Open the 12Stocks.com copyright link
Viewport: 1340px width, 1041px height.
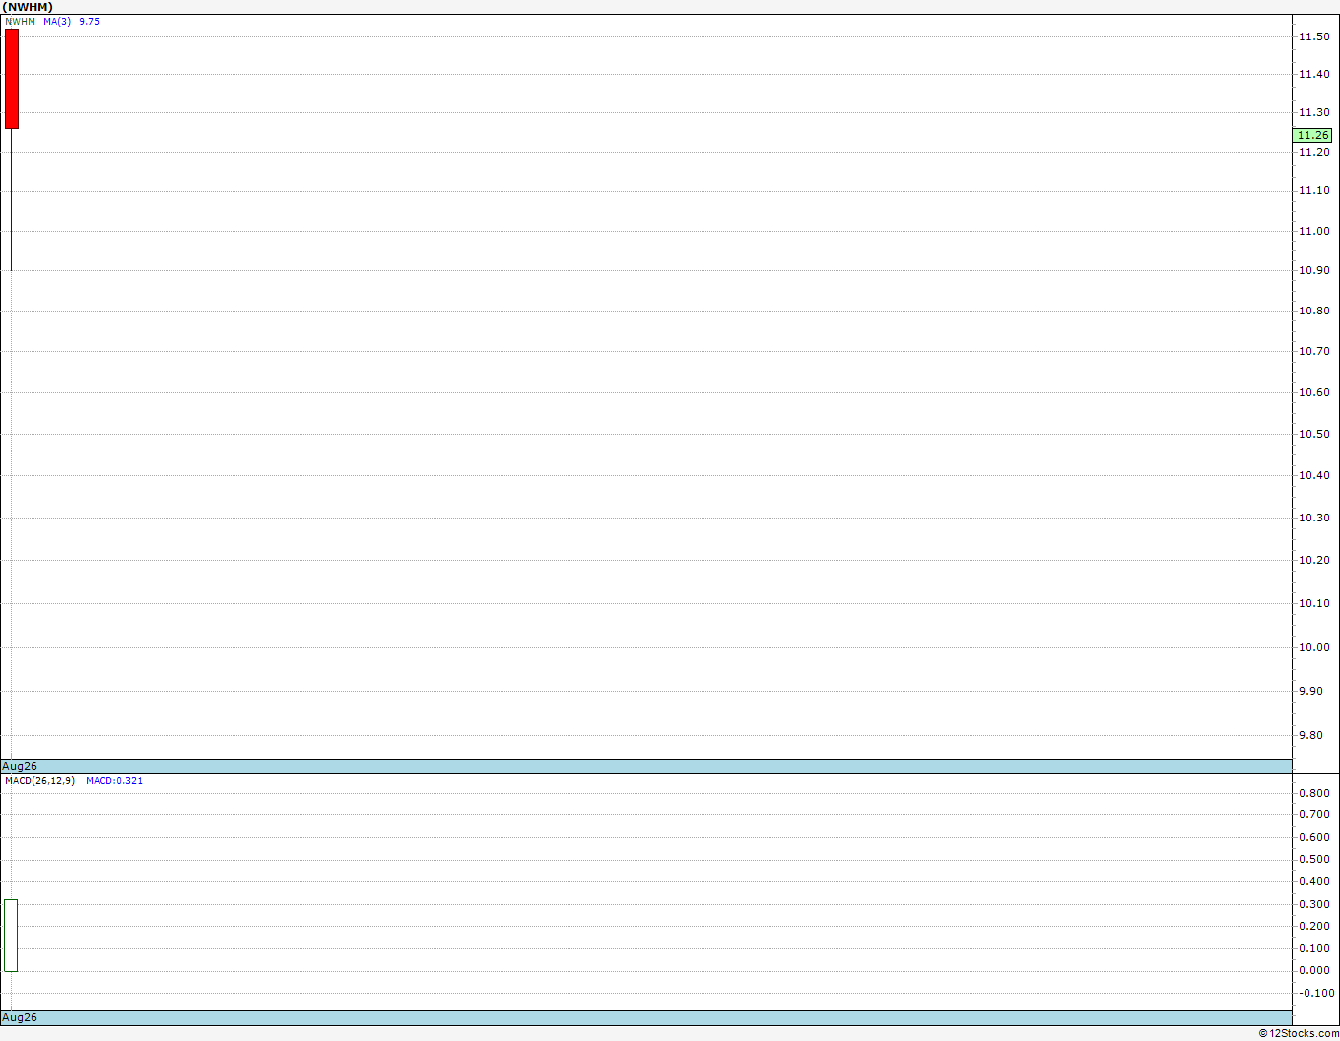pyautogui.click(x=1299, y=1033)
